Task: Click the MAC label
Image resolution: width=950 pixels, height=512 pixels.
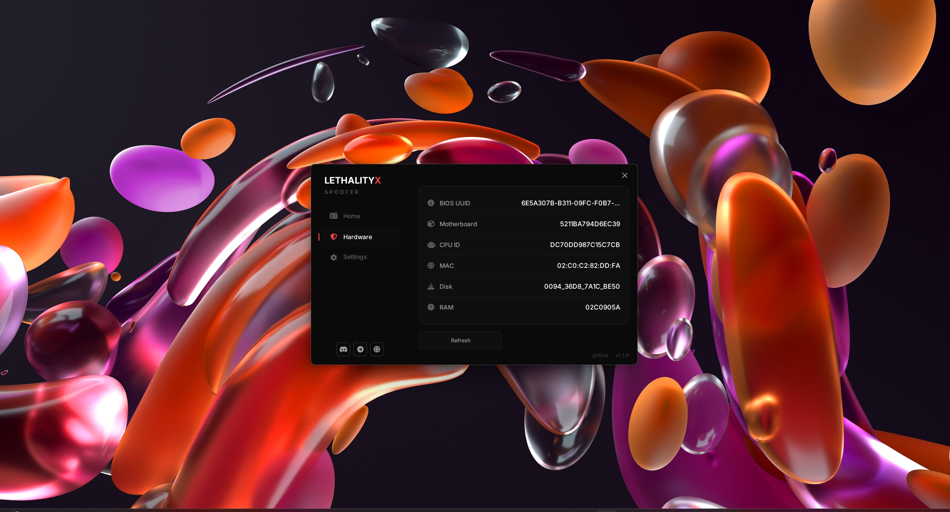Action: coord(446,265)
